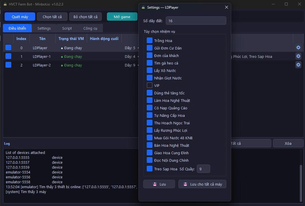Viewport: 305px width, 206px height.
Task: Click the Số dãy đất input field
Action: coord(196,21)
